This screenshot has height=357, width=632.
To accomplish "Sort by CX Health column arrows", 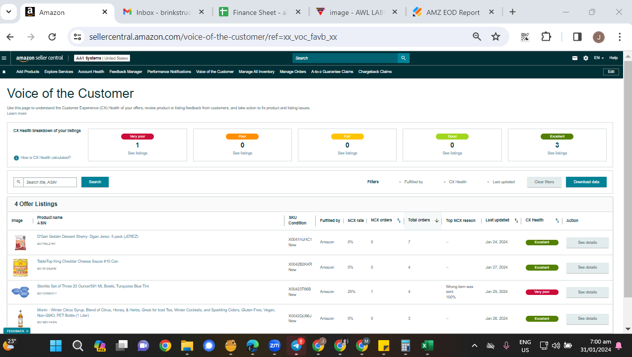I will [557, 220].
